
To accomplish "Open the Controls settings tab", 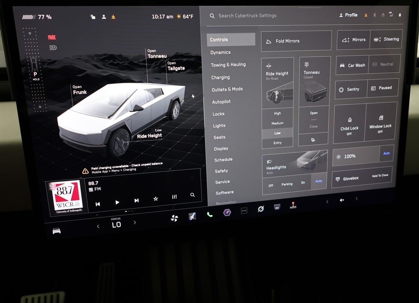I will 231,39.
